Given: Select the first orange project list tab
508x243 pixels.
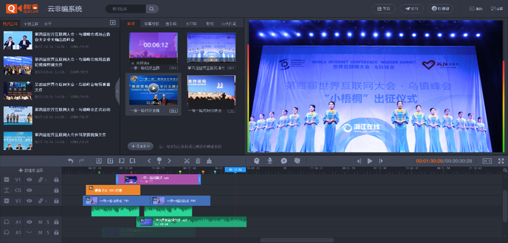Looking at the screenshot, I should tap(10, 24).
